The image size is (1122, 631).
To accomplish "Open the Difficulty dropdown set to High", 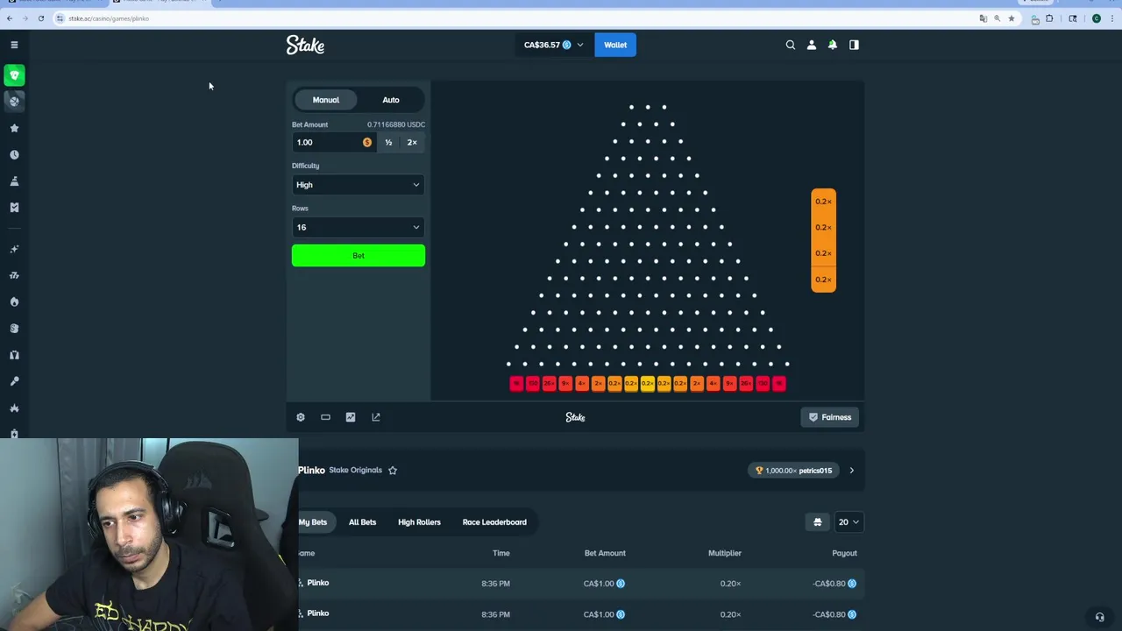I will 359,185.
